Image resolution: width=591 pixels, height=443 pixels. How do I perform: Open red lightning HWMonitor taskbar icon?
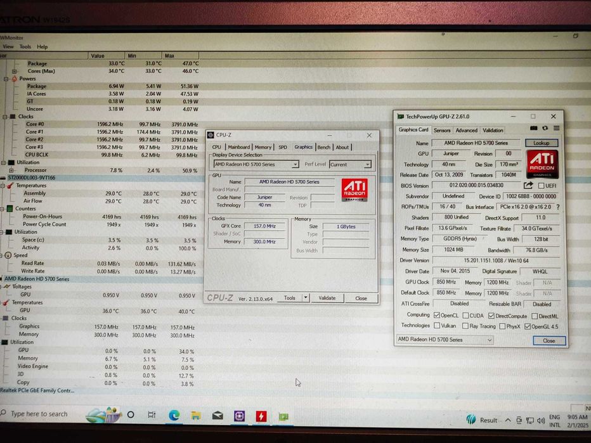[x=261, y=416]
